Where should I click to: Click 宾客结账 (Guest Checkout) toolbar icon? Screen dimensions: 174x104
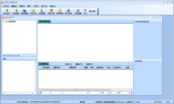(x=60, y=12)
